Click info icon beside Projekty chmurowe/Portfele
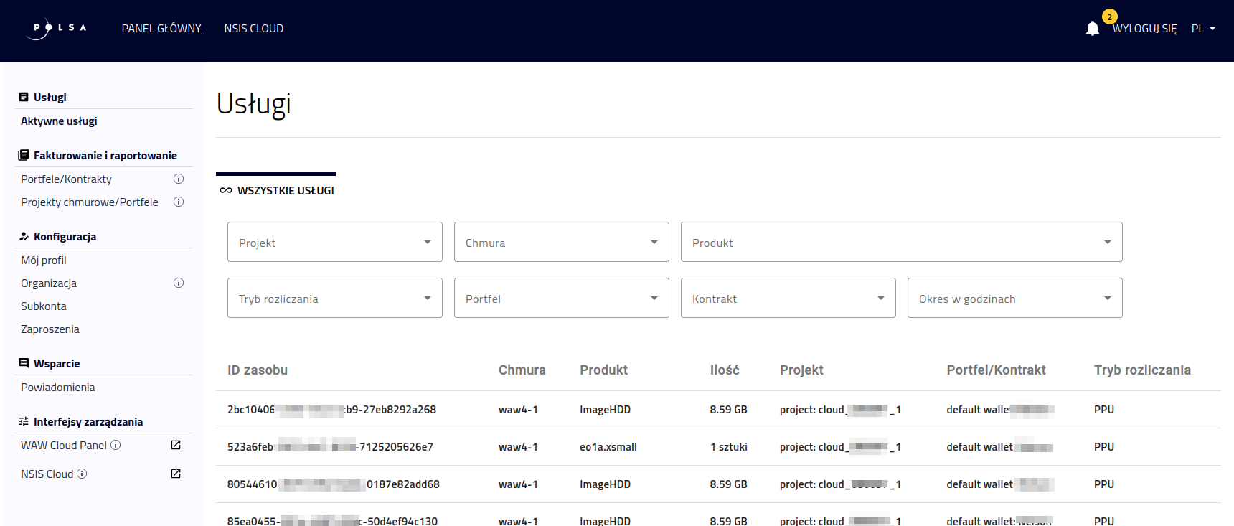The image size is (1234, 526). tap(179, 202)
